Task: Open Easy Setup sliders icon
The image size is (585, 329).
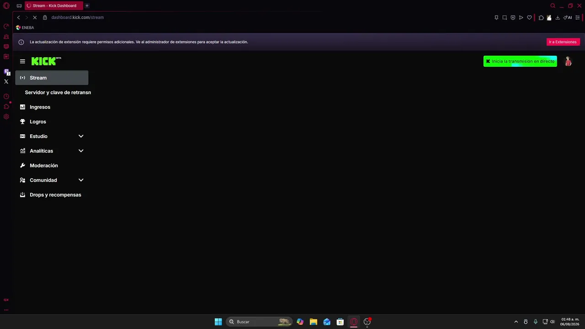Action: [x=578, y=17]
